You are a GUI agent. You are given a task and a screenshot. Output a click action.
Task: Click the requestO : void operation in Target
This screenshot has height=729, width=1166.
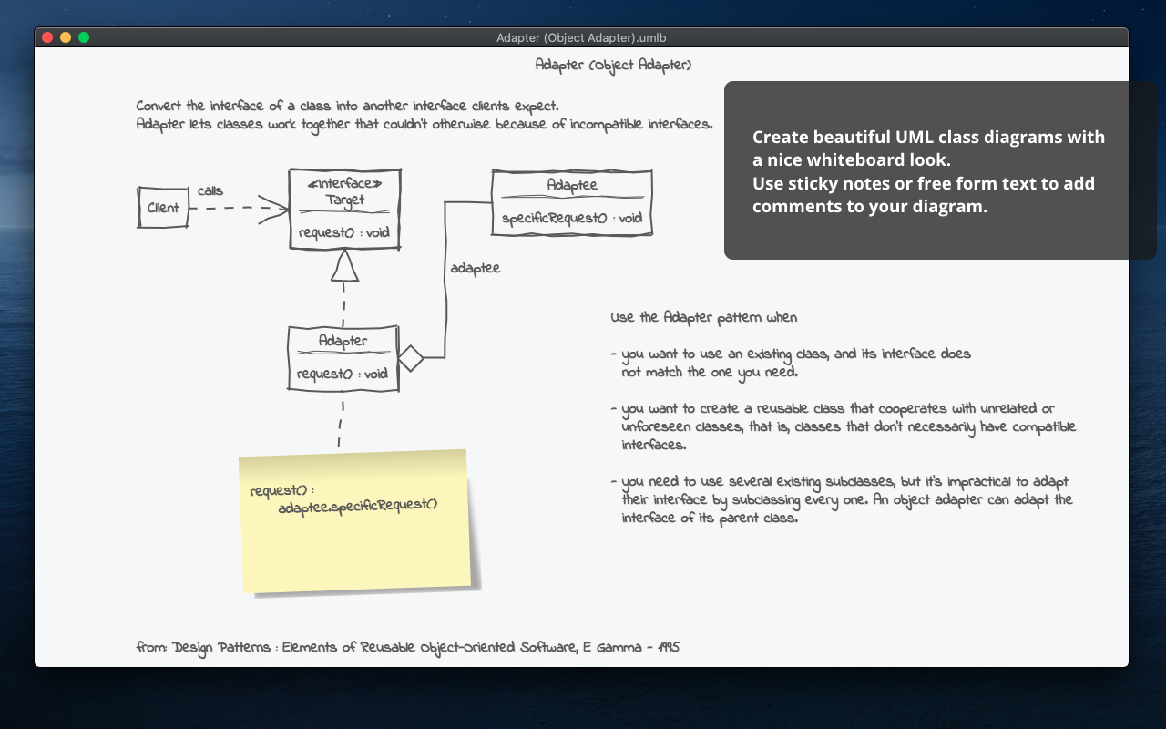(x=343, y=232)
